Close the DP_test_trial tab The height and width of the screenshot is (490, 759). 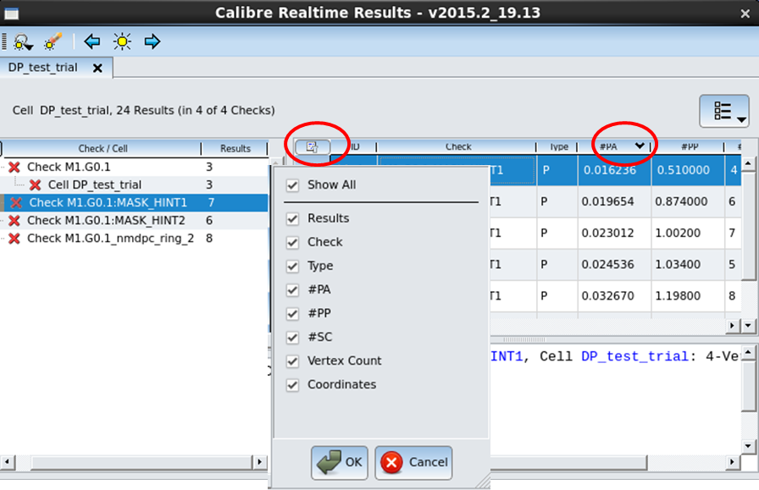(x=97, y=69)
